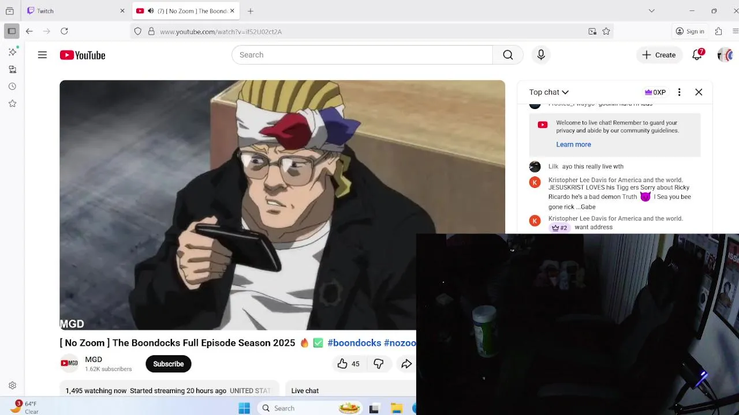List all tabs dropdown arrow
This screenshot has height=415, width=739.
point(651,10)
